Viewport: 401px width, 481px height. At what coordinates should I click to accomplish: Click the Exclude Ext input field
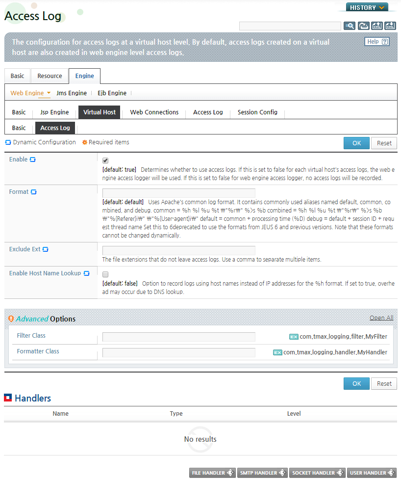(178, 250)
